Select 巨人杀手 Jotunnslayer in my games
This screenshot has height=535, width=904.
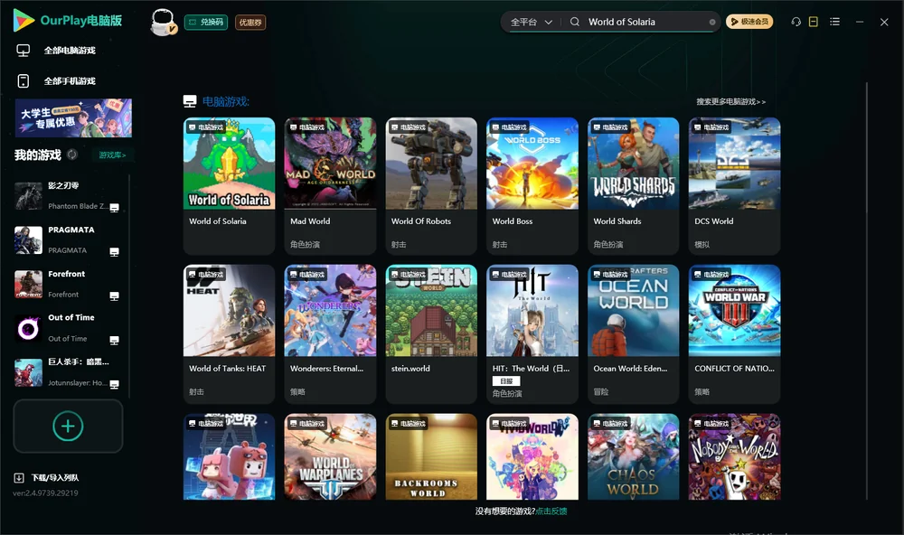click(67, 372)
